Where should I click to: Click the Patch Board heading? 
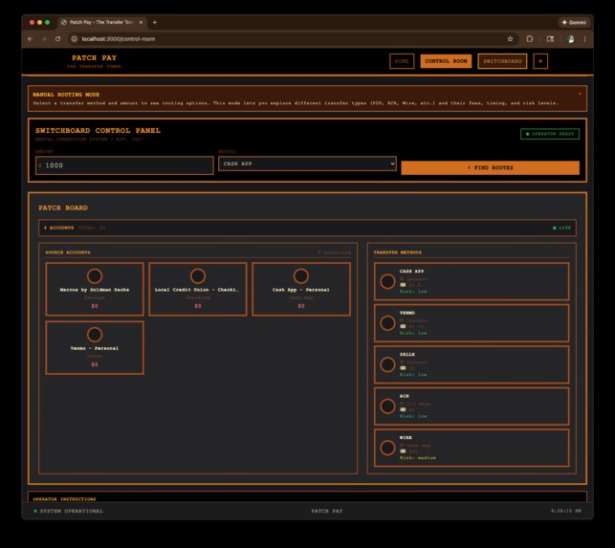pos(63,208)
